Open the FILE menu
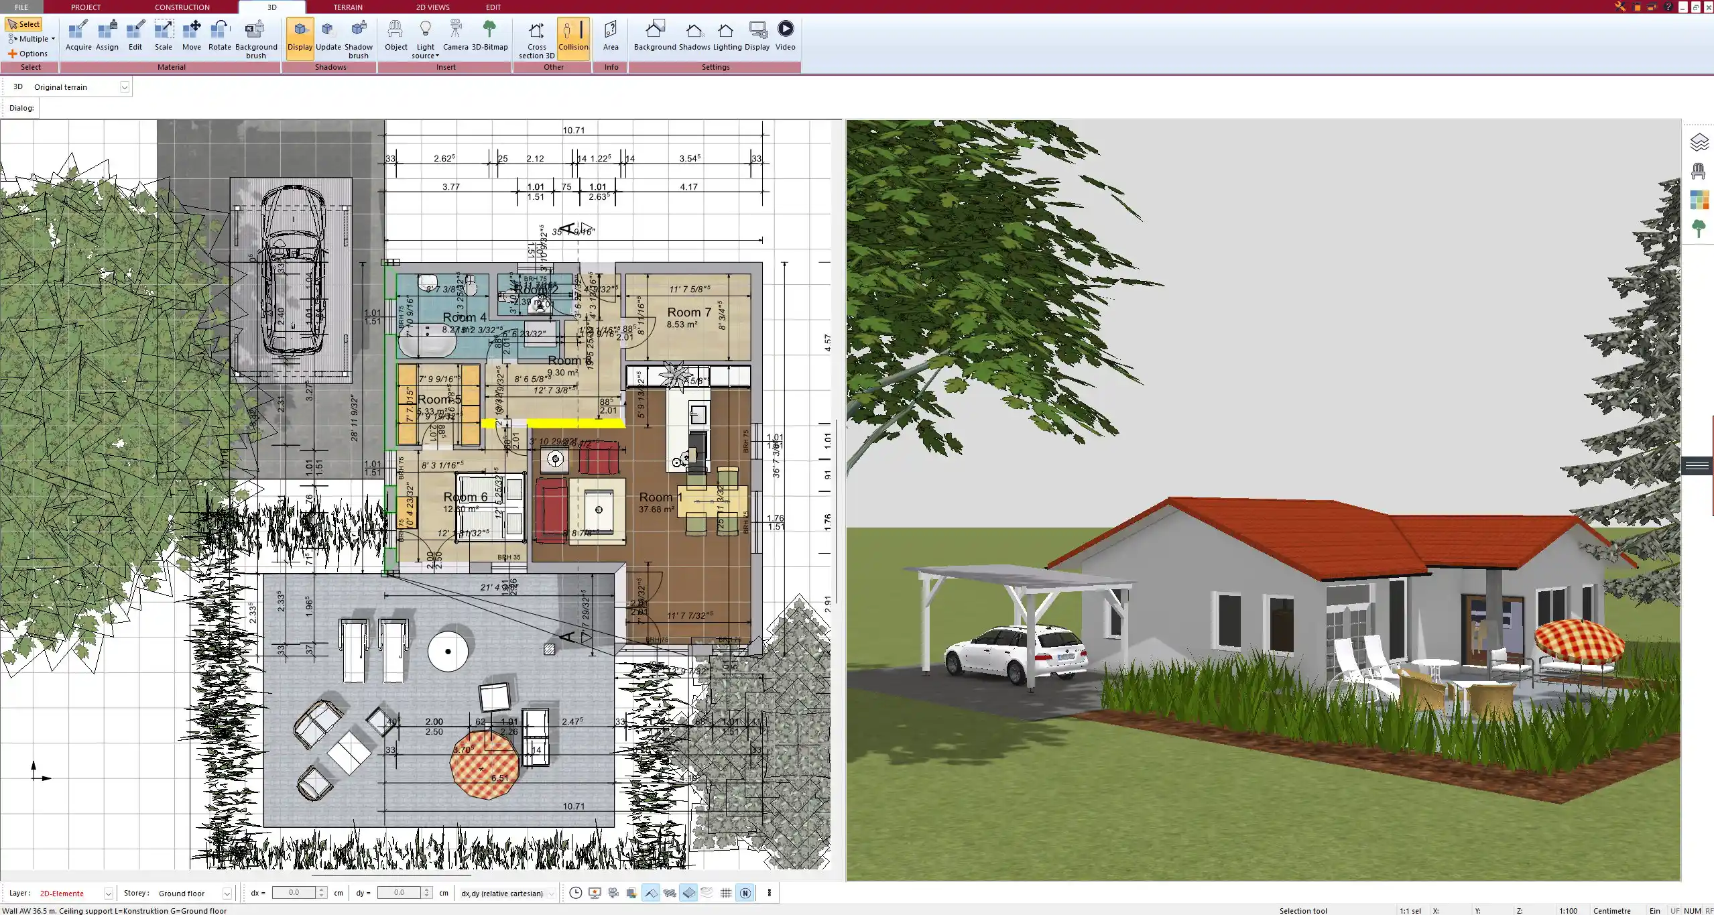The height and width of the screenshot is (915, 1714). point(21,7)
